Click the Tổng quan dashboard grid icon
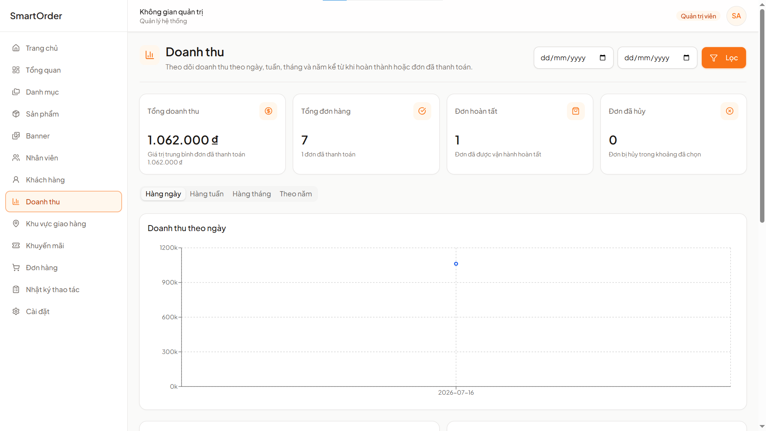 pos(16,70)
